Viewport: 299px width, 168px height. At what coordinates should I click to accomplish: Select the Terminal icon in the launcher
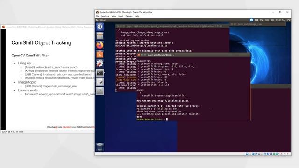click(100, 73)
